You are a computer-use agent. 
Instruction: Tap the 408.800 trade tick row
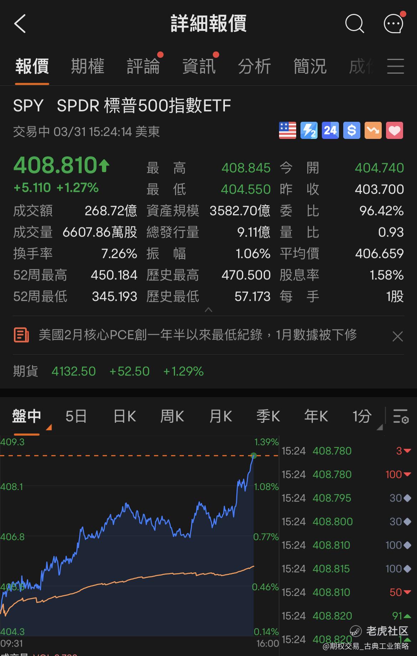(346, 521)
